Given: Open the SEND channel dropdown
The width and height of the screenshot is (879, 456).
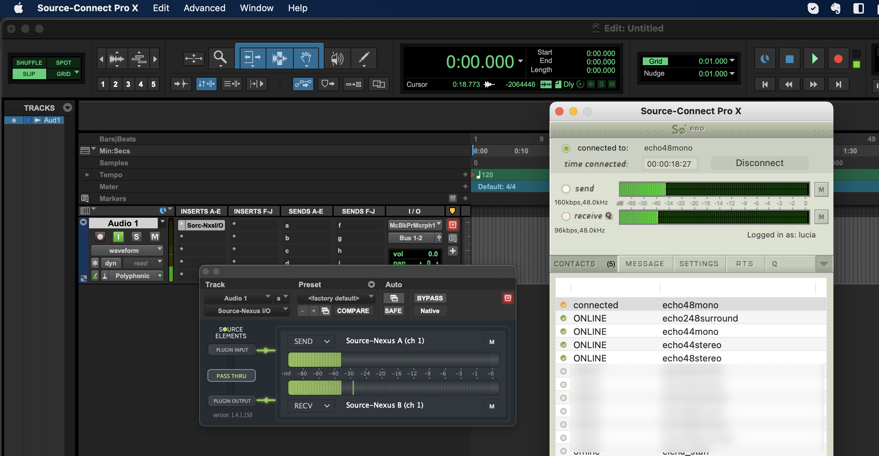Looking at the screenshot, I should pyautogui.click(x=311, y=341).
